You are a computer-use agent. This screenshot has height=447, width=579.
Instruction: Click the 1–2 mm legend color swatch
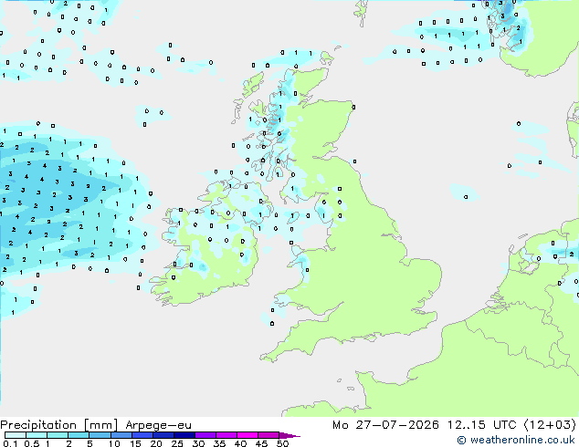(58, 435)
